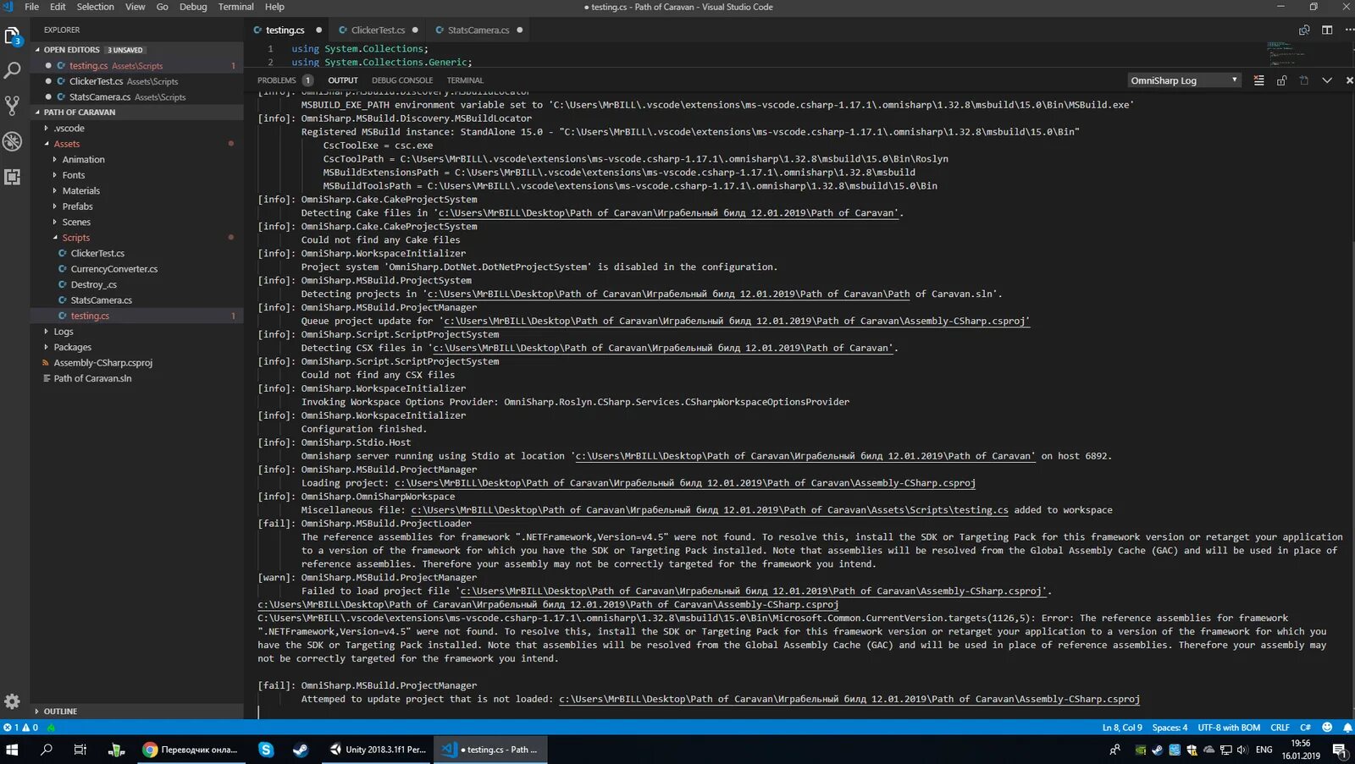
Task: Open Assembly-CSharp.csproj in the explorer
Action: pos(136,363)
